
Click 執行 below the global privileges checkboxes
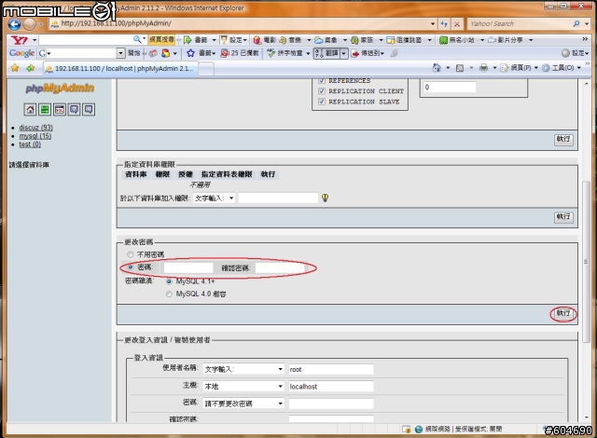[x=563, y=140]
